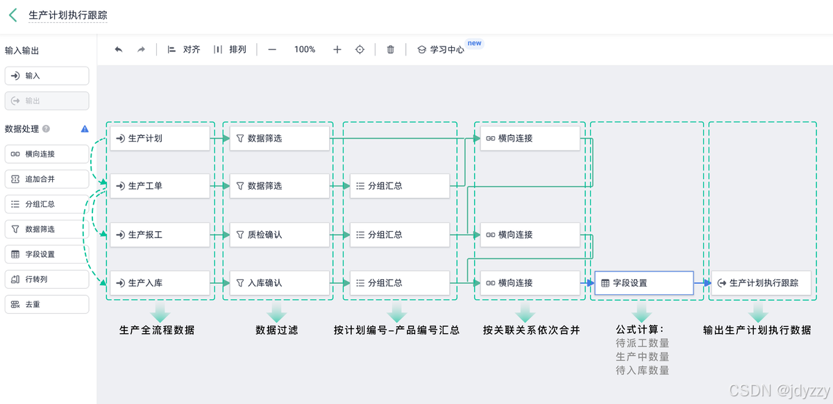Select the 分组汇总 node after 入库确认

point(400,283)
